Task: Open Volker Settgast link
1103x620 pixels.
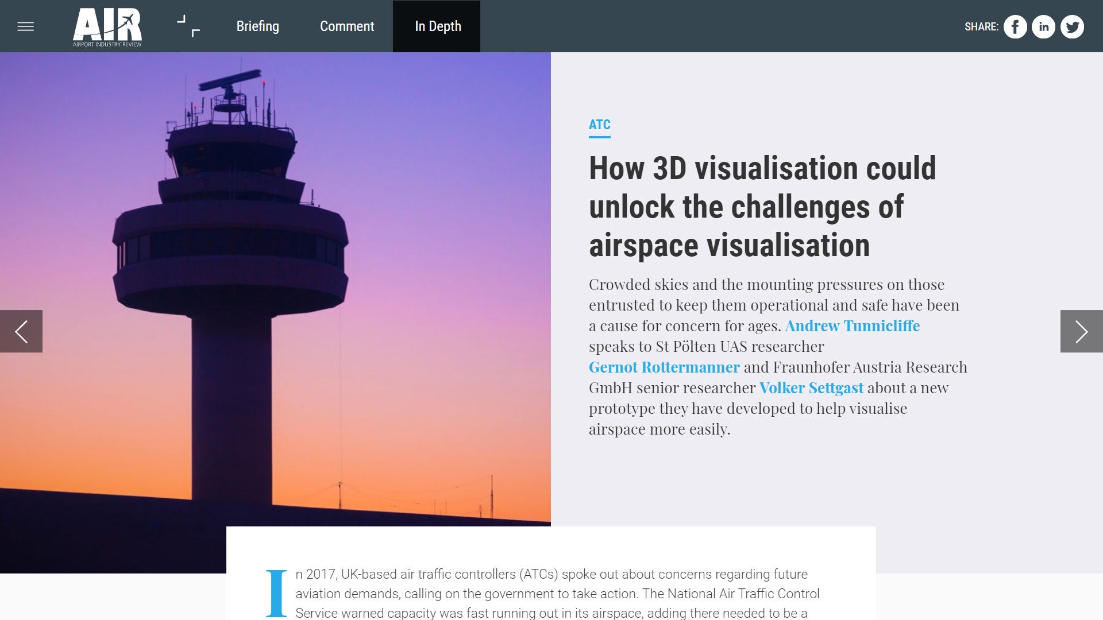Action: pyautogui.click(x=811, y=388)
